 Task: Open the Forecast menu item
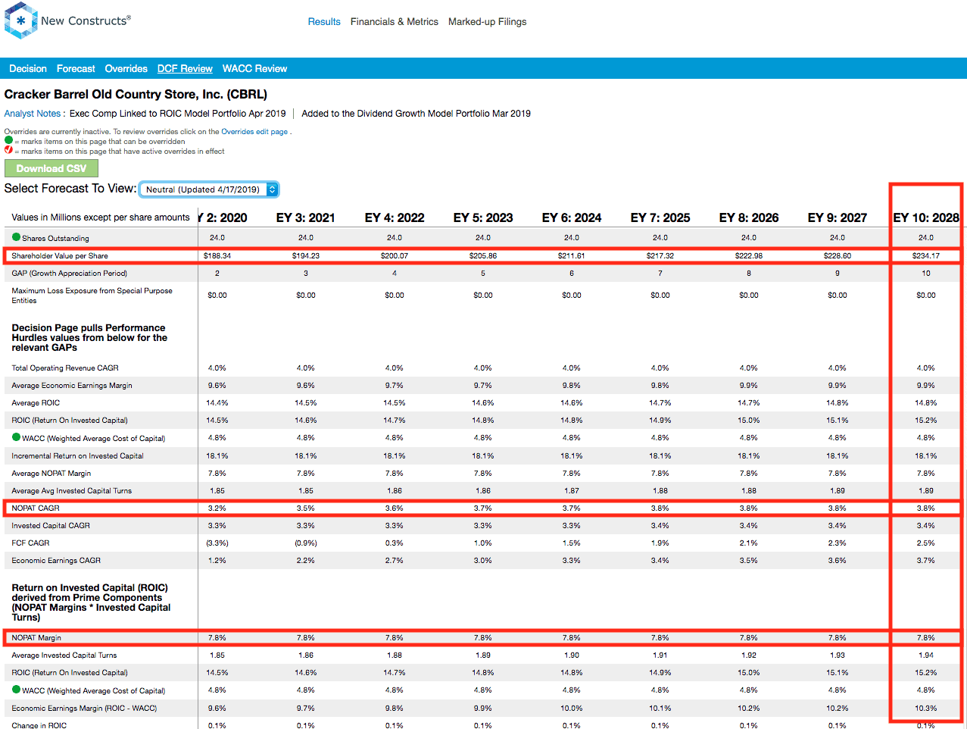pos(76,68)
